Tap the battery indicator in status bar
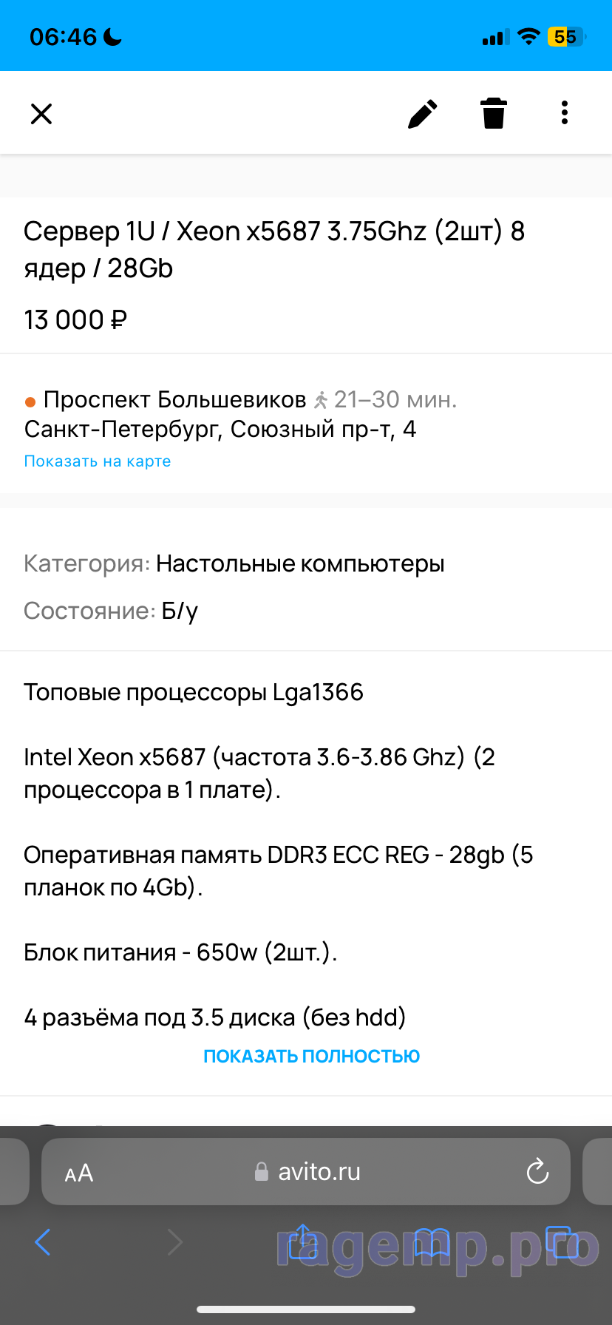The image size is (612, 1325). tap(566, 37)
